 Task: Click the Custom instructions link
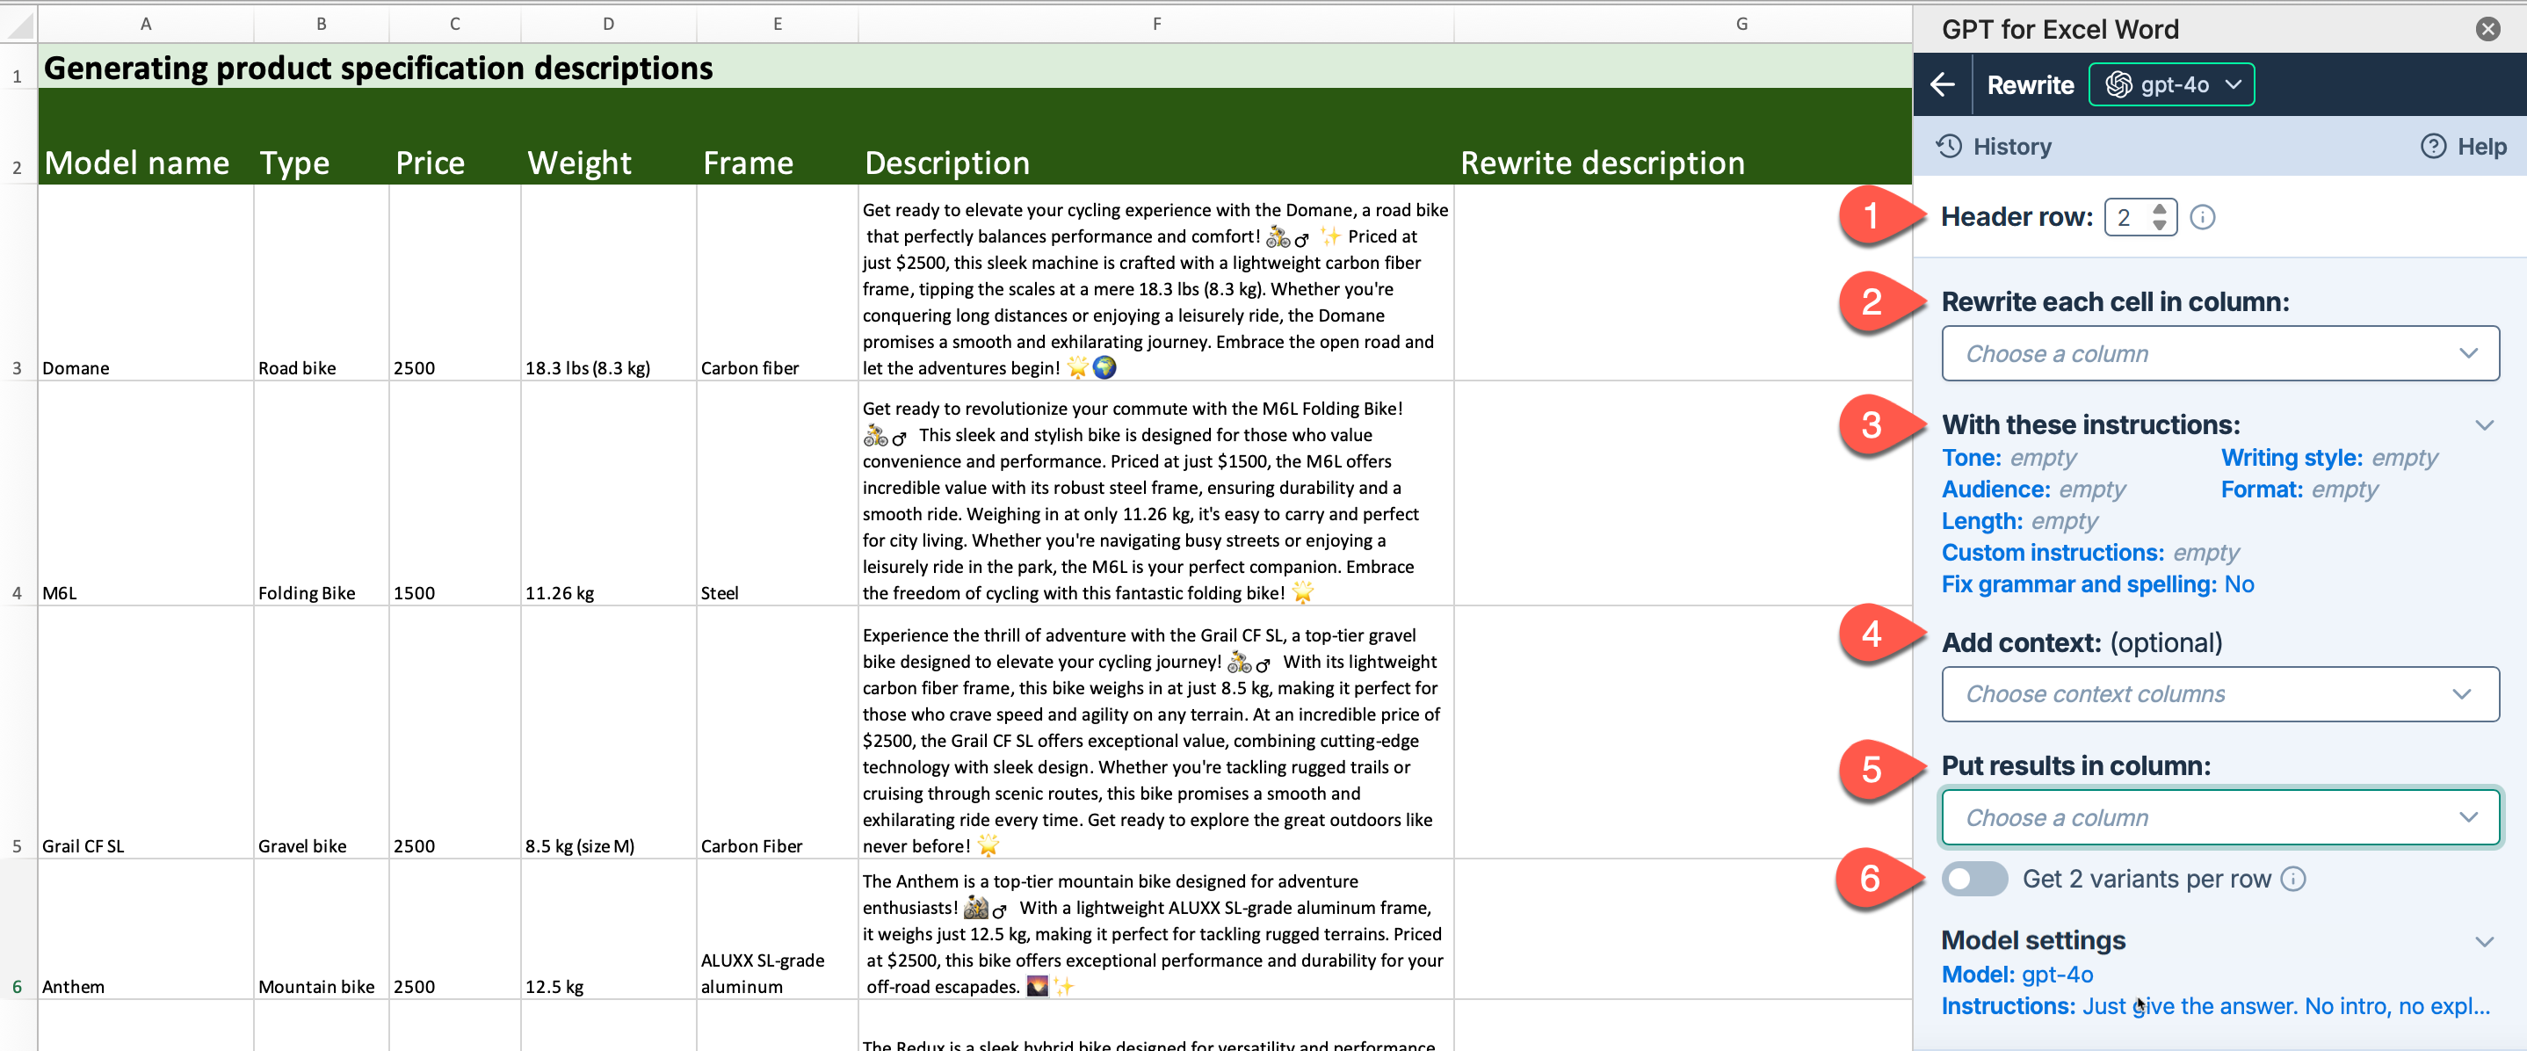tap(2053, 553)
